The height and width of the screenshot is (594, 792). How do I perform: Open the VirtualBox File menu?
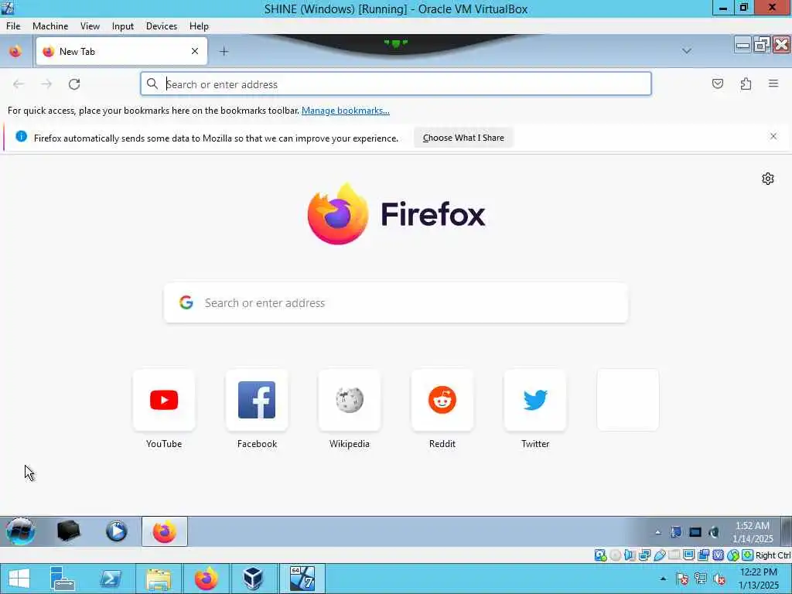pyautogui.click(x=13, y=26)
